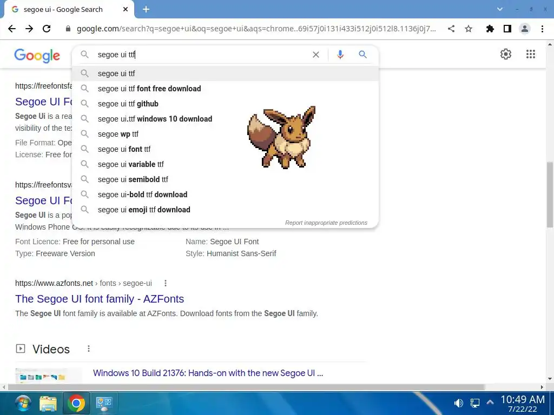The height and width of the screenshot is (415, 554).
Task: Select suggestion 'segoe ui semibold ttf'
Action: click(226, 179)
